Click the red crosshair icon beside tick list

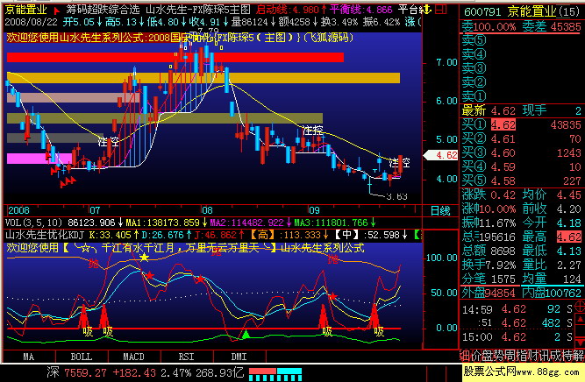(580, 307)
